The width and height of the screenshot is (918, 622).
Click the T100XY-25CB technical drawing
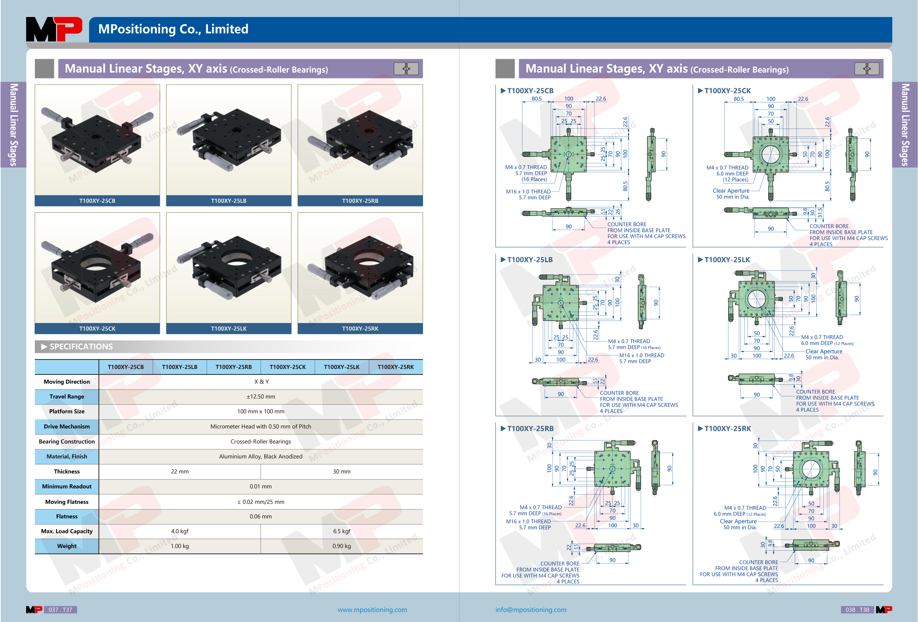pyautogui.click(x=591, y=170)
